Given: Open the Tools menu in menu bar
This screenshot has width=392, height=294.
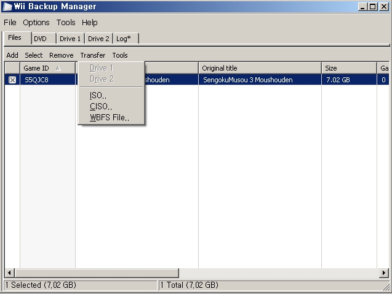Looking at the screenshot, I should (66, 23).
